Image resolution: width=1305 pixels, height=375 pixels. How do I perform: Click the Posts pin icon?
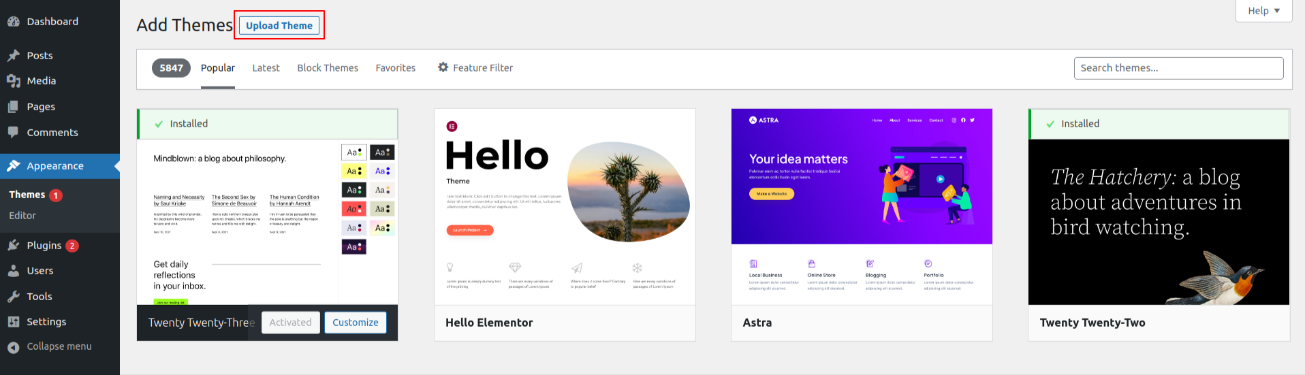14,56
